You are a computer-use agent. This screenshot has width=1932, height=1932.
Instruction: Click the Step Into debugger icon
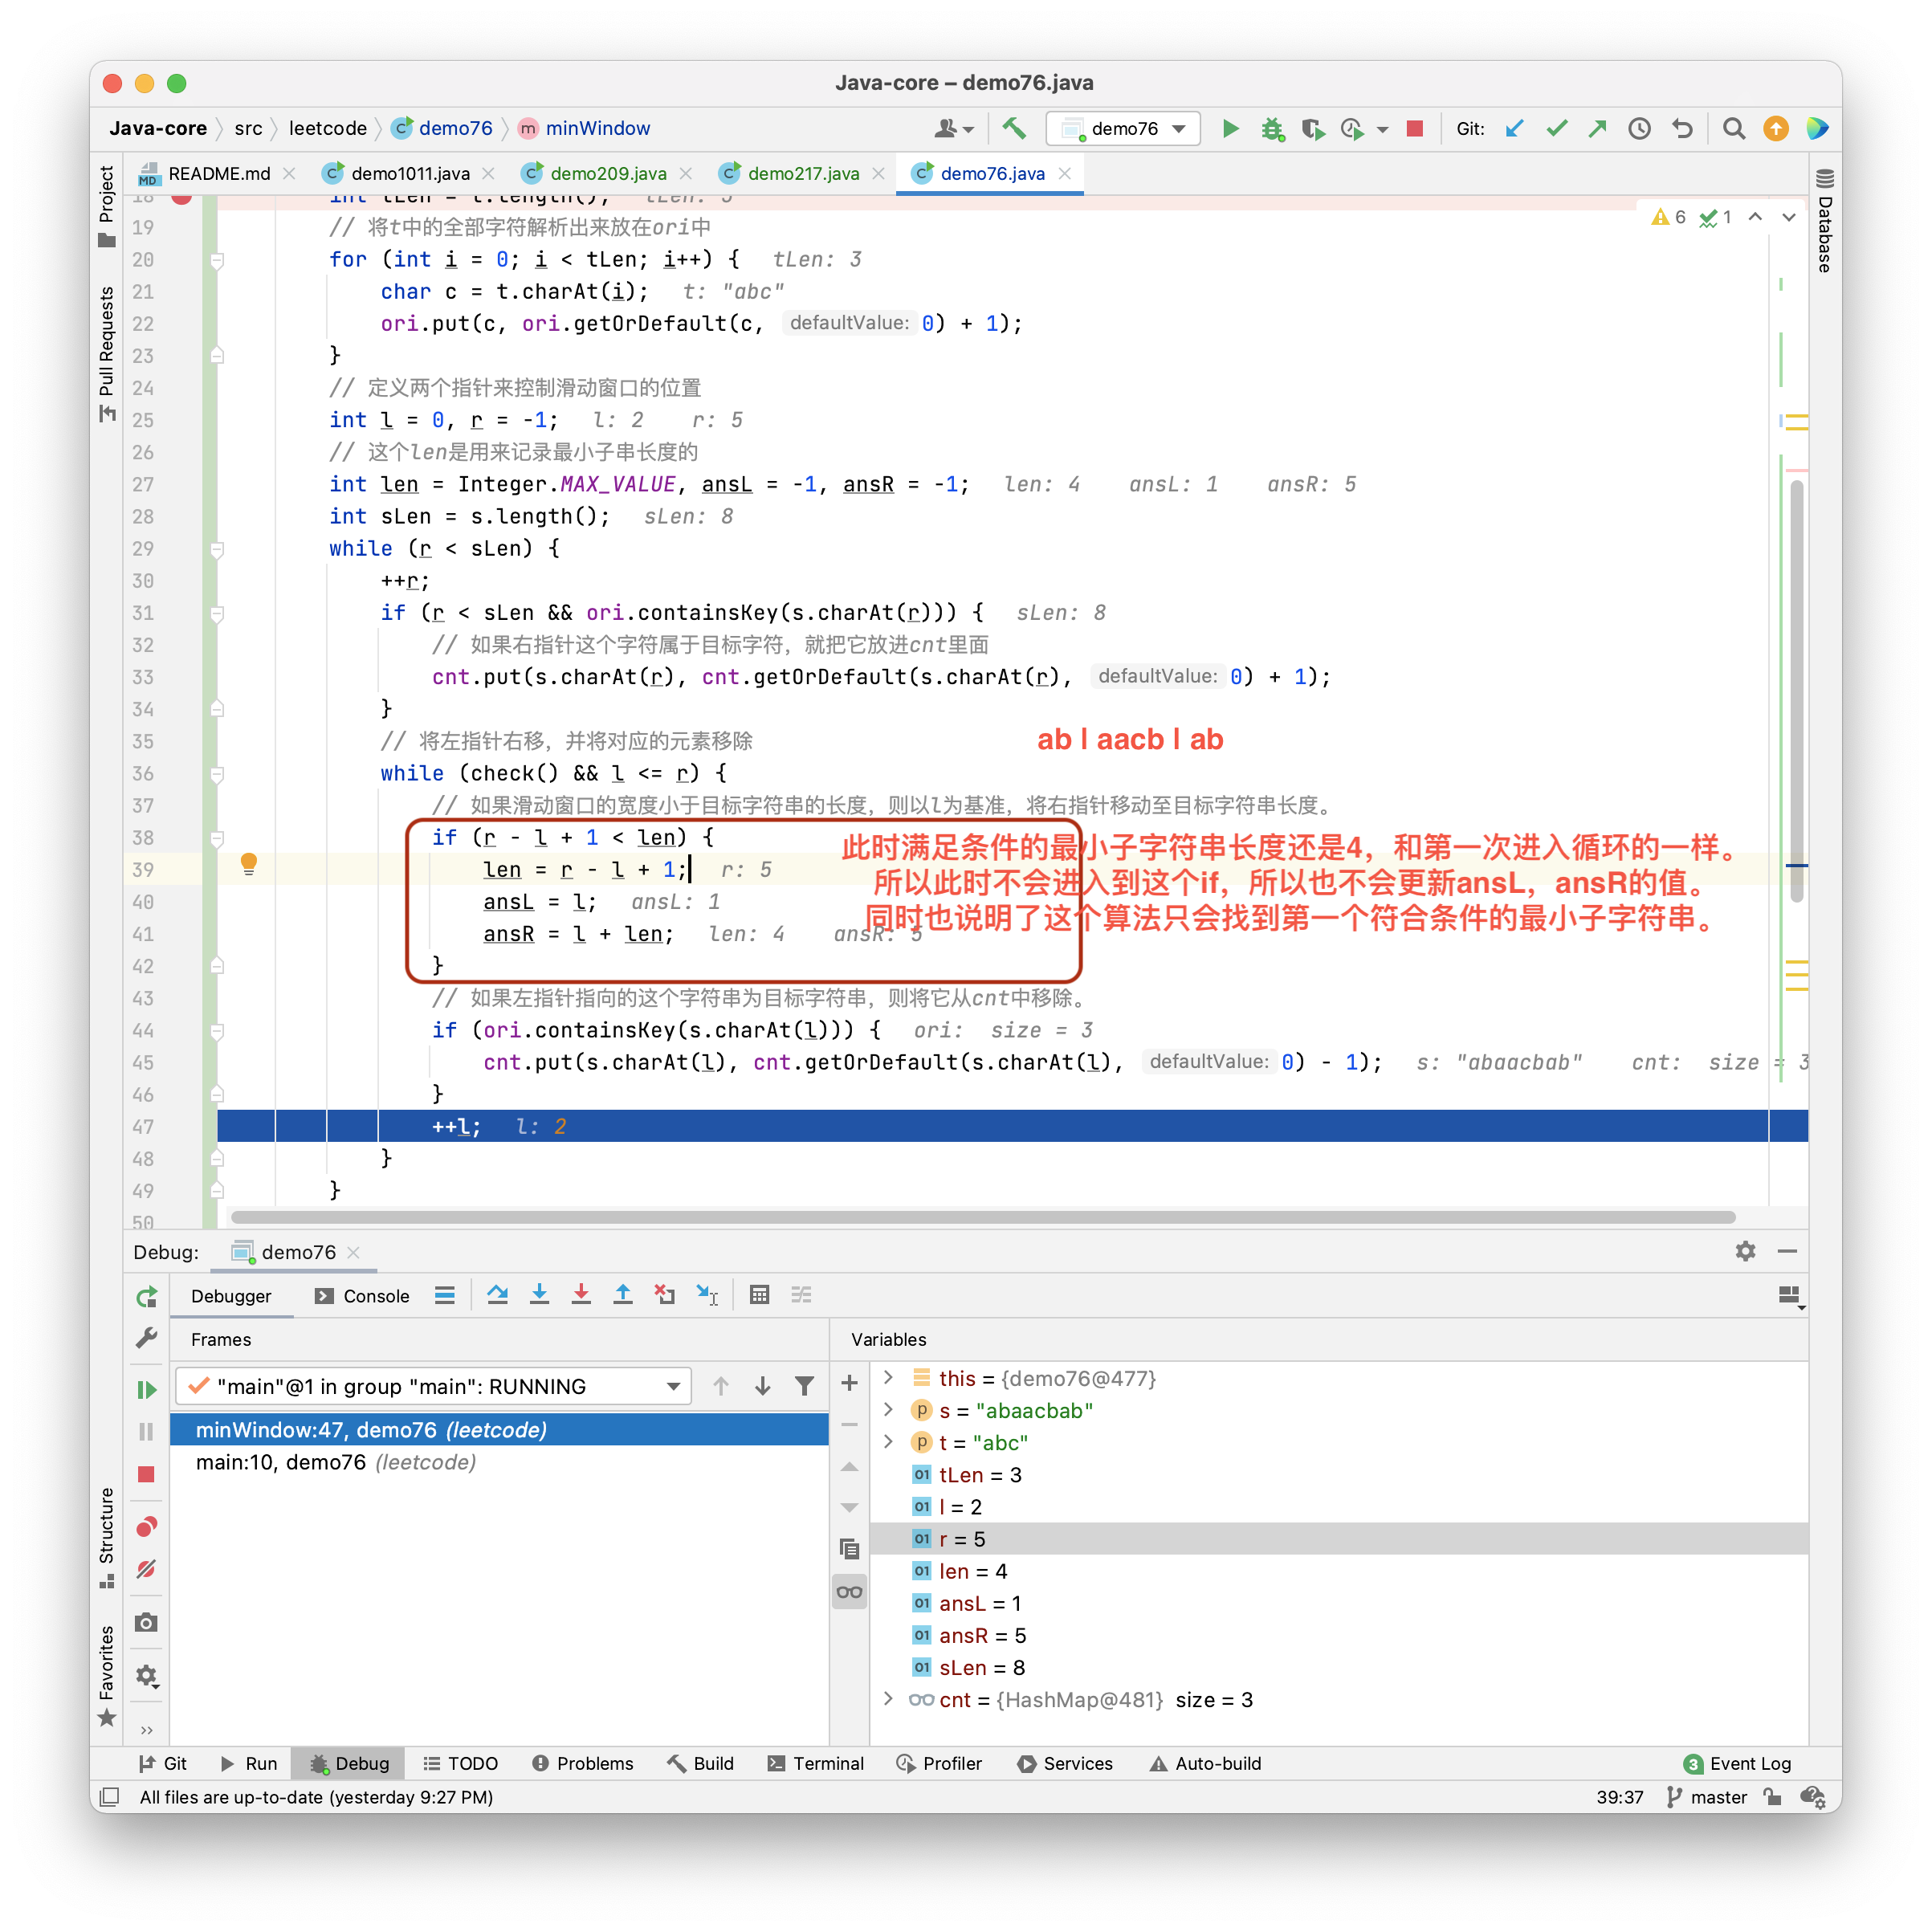(539, 1295)
